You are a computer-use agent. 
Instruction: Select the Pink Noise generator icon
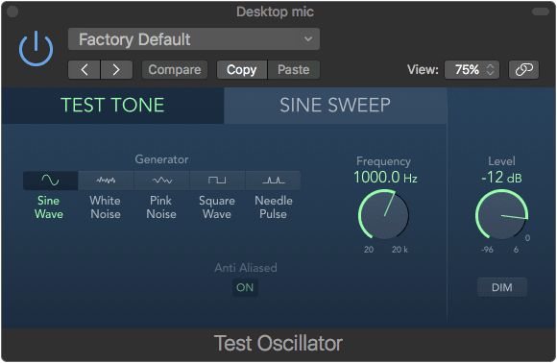pyautogui.click(x=161, y=181)
